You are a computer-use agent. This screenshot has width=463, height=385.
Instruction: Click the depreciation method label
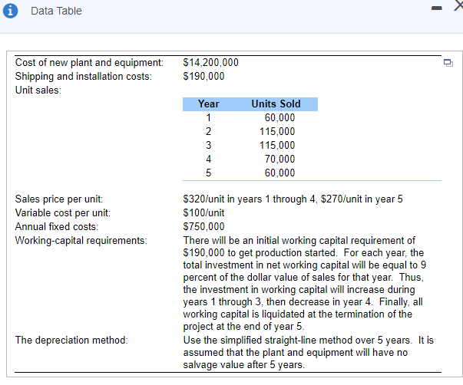point(71,341)
